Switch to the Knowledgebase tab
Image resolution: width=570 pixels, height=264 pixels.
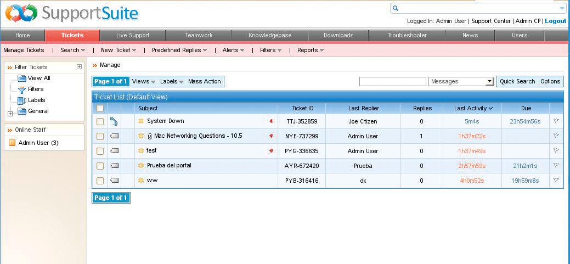tap(270, 35)
